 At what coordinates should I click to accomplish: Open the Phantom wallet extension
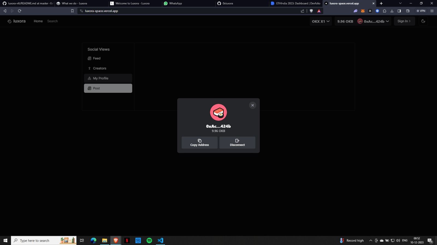355,11
